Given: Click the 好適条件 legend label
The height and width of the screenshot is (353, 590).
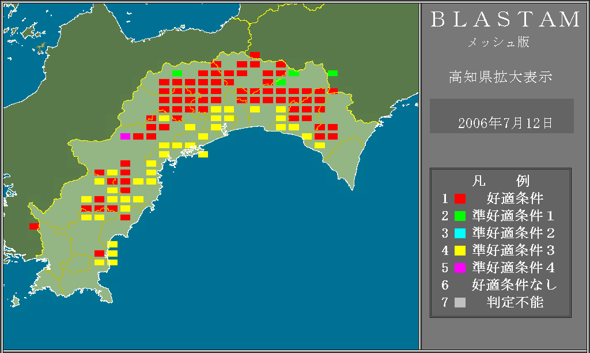Looking at the screenshot, I should click(x=515, y=198).
